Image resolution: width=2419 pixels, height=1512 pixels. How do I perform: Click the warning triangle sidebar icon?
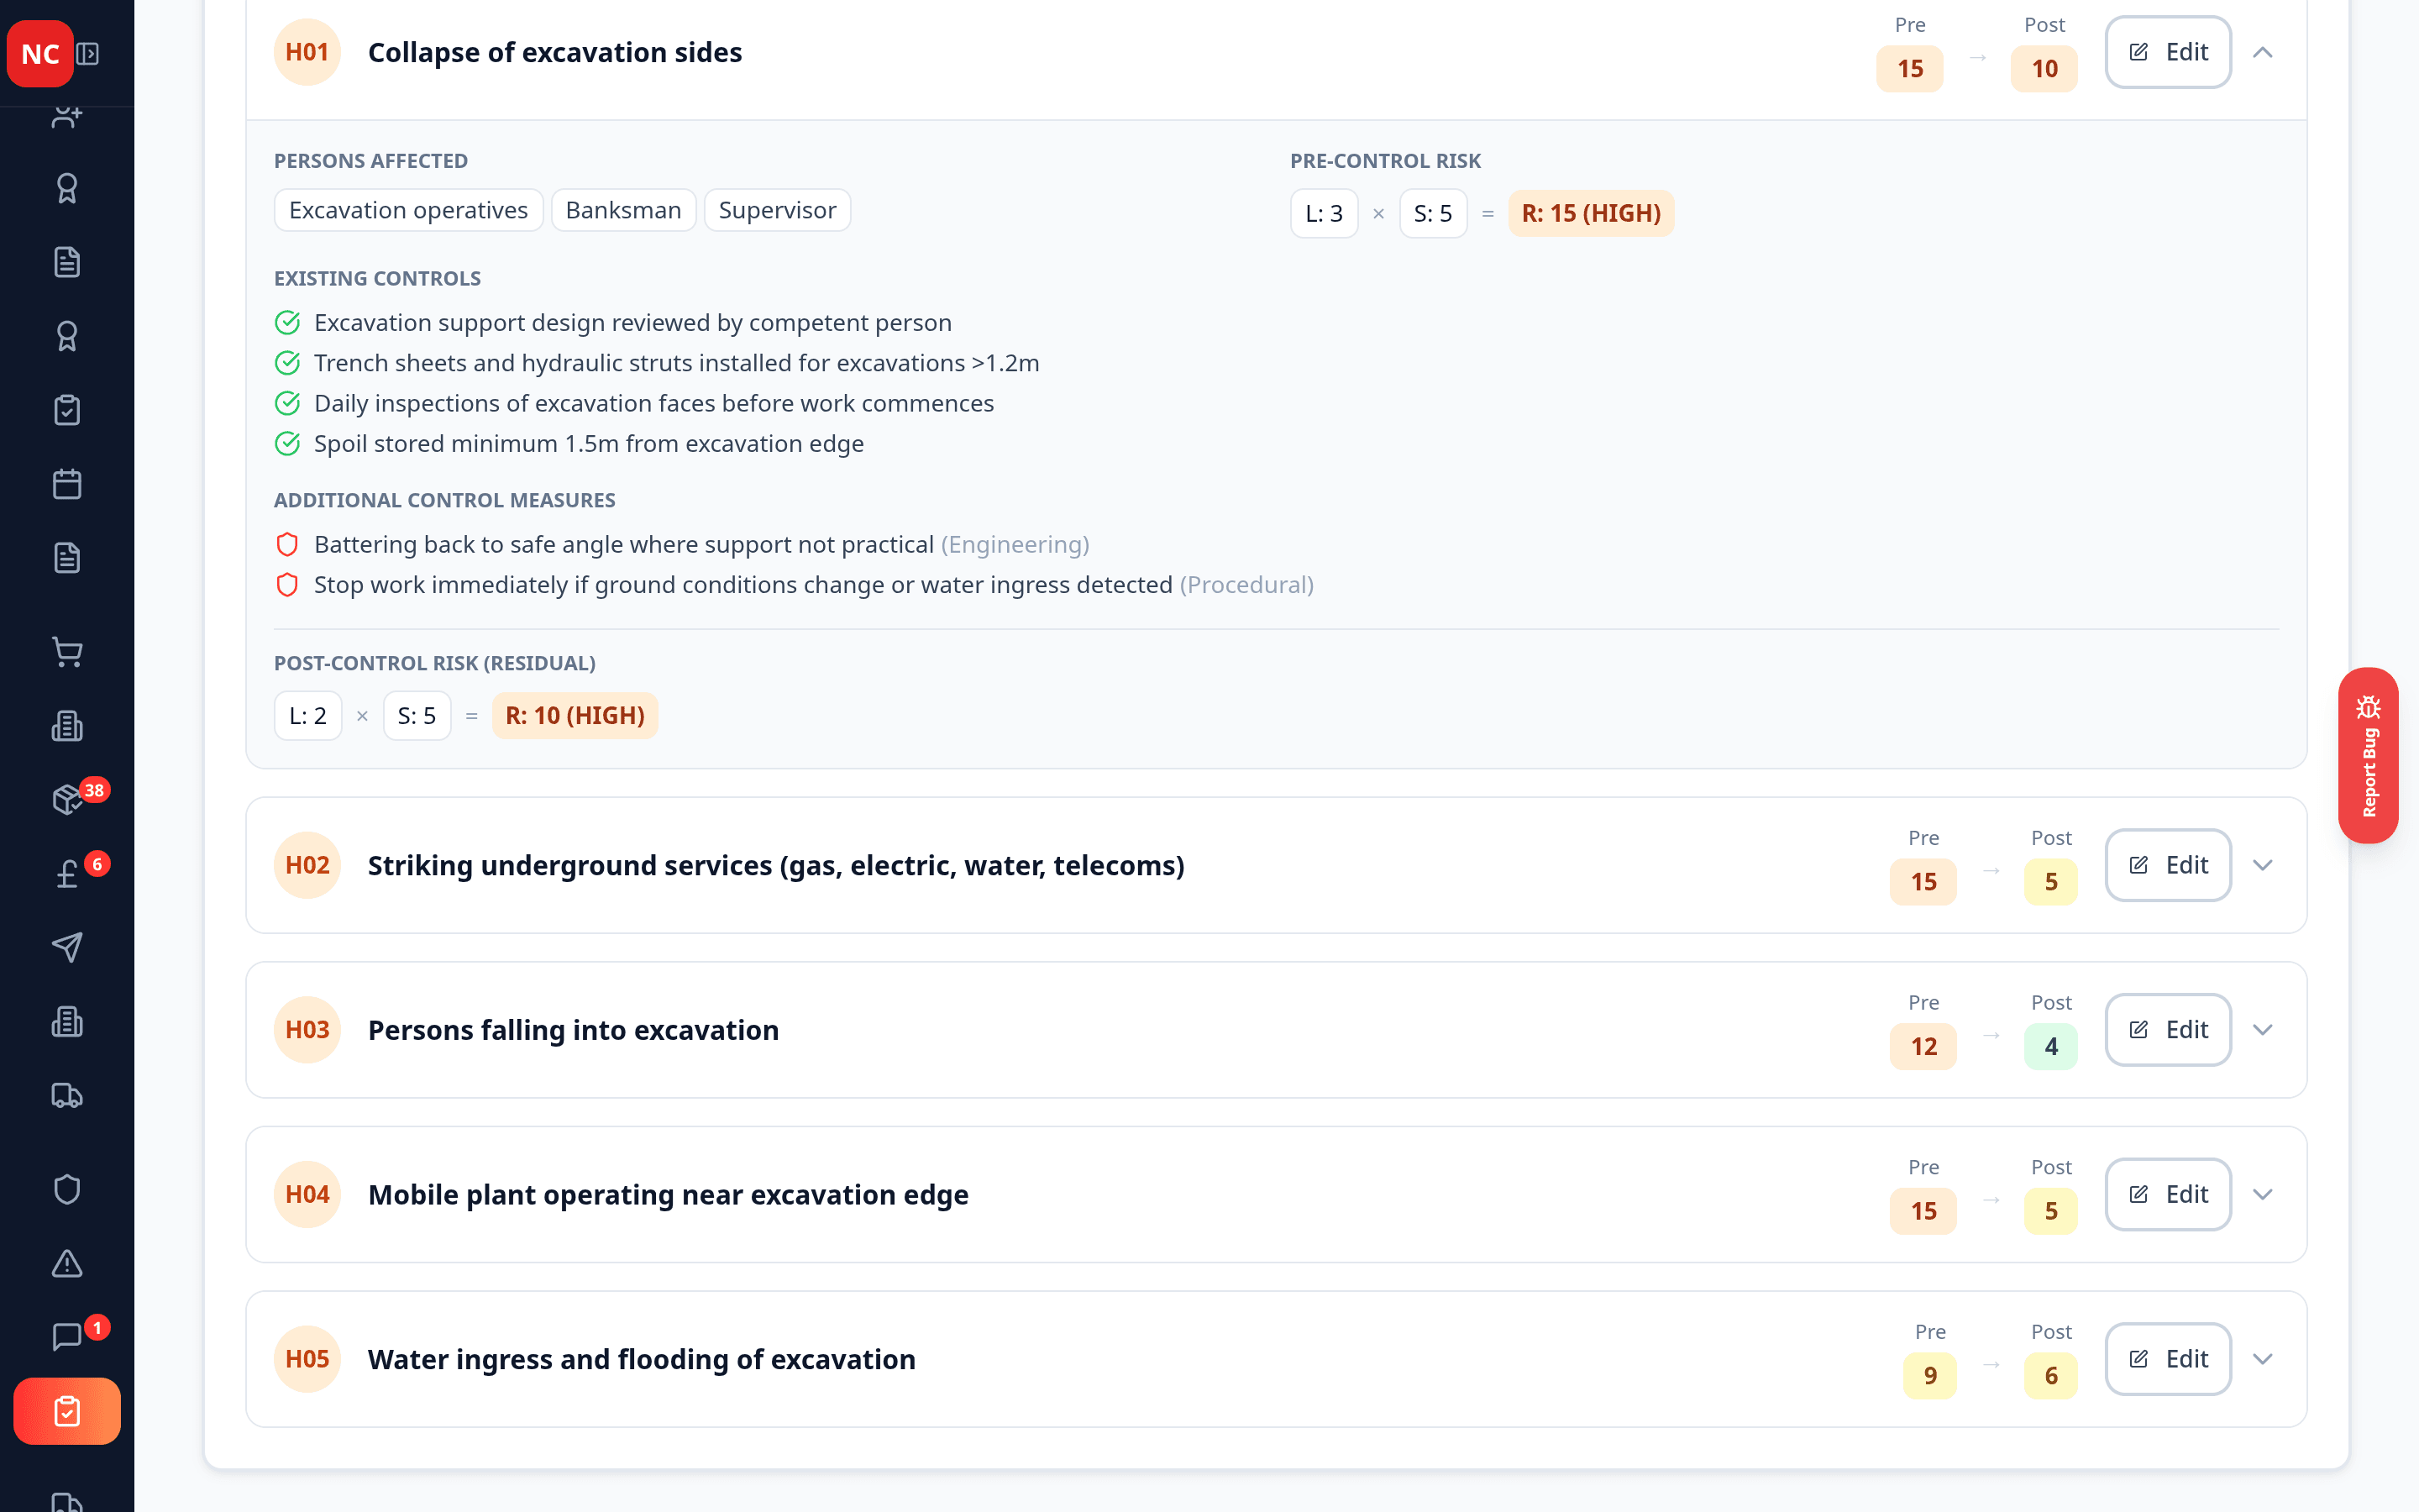pos(67,1263)
